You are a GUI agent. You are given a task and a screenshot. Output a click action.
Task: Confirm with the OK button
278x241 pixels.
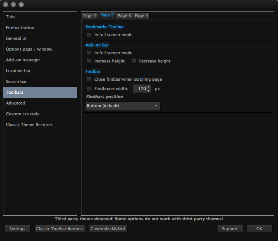(259, 229)
